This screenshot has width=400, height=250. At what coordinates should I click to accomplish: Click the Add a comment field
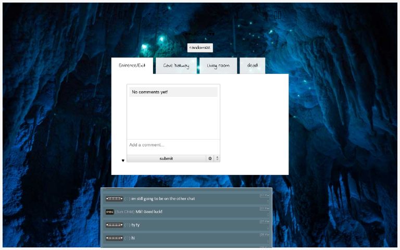coord(173,145)
